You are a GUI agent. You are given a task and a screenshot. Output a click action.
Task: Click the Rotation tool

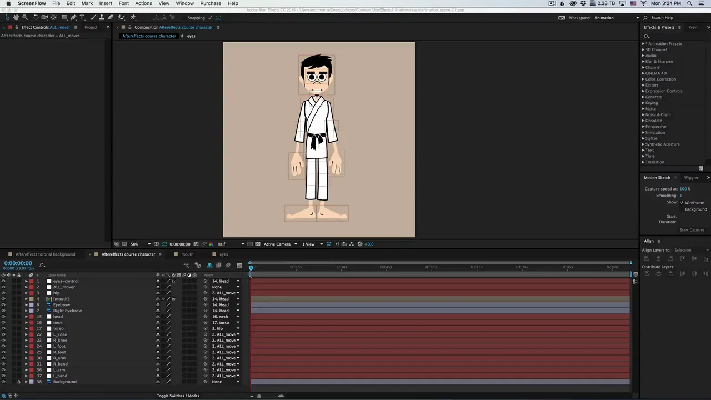point(36,18)
